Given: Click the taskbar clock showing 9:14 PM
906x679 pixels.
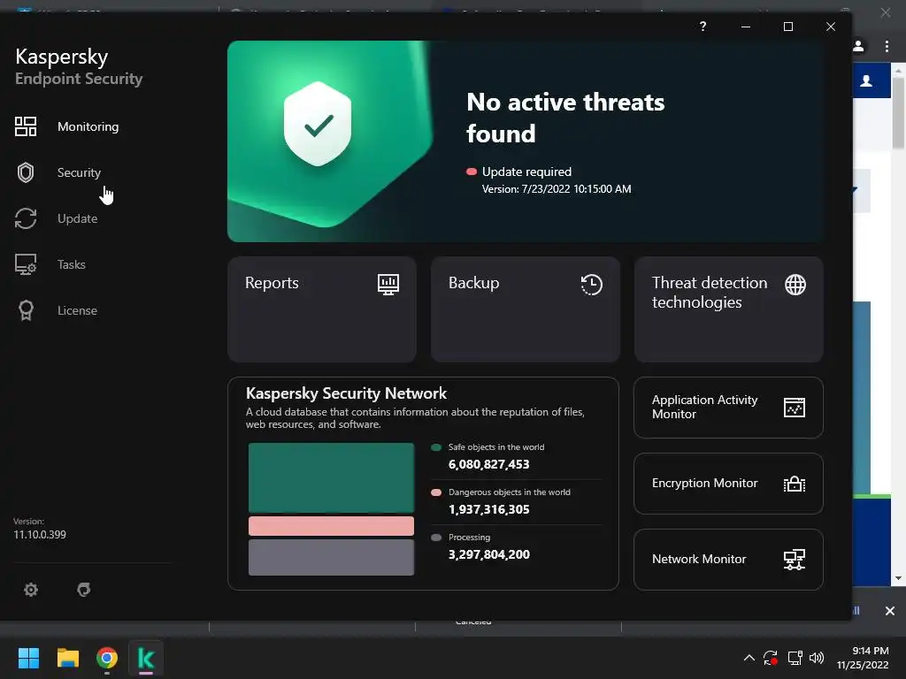Looking at the screenshot, I should [862, 658].
